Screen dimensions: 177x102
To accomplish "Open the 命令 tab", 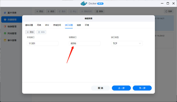I will (x=47, y=25).
